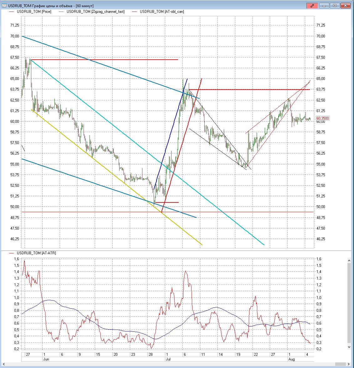
Task: Open the chart window system menu icon
Action: 4,6
